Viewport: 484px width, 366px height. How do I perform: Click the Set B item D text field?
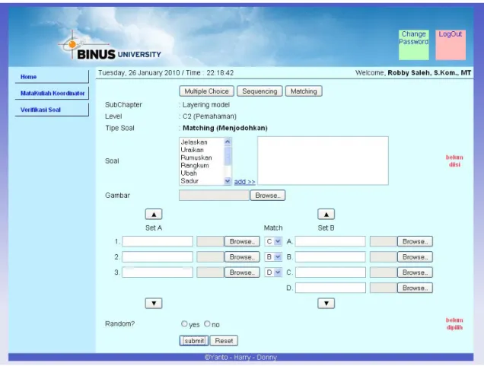point(330,288)
